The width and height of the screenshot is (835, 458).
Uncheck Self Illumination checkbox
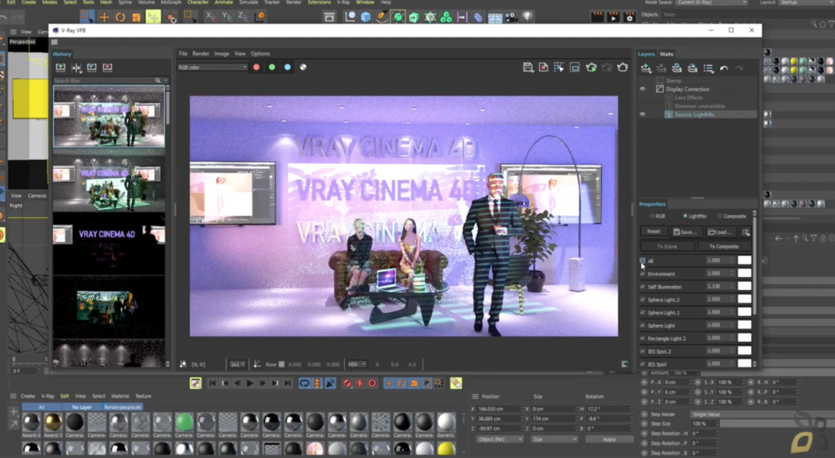point(643,287)
